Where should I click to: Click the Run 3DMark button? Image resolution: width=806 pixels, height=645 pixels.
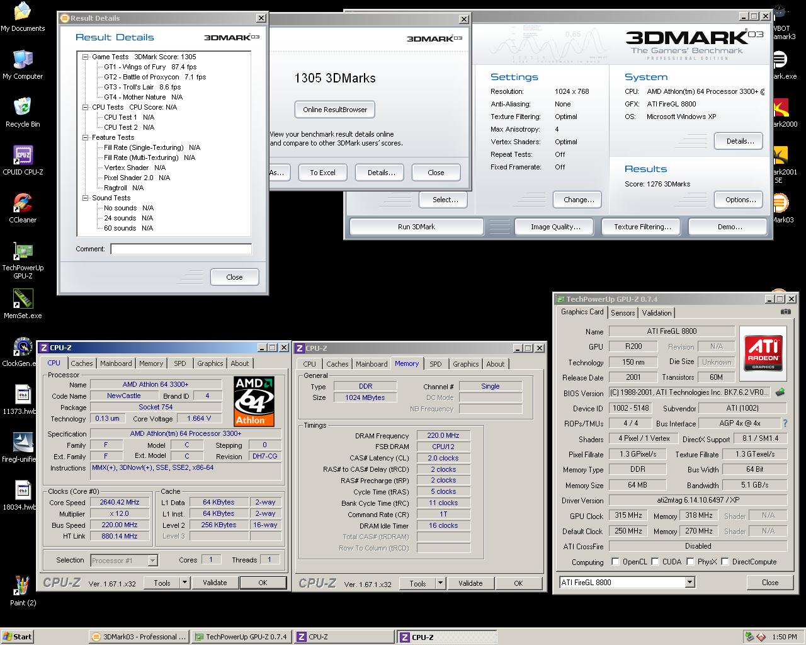(x=416, y=227)
